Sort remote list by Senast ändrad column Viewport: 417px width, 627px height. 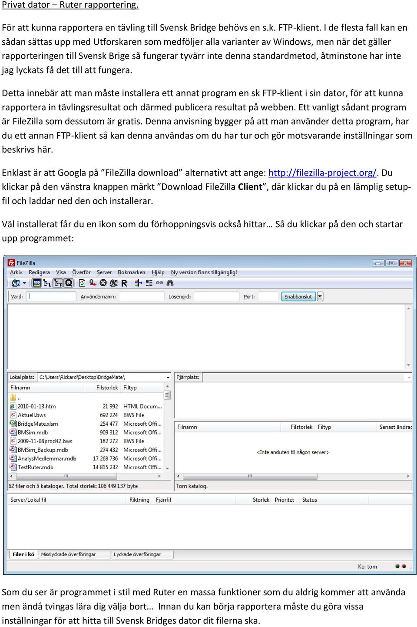click(x=395, y=427)
